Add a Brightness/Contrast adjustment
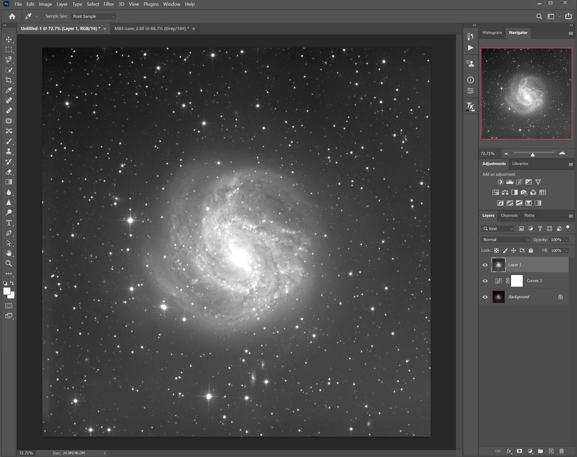This screenshot has height=457, width=577. pyautogui.click(x=500, y=182)
